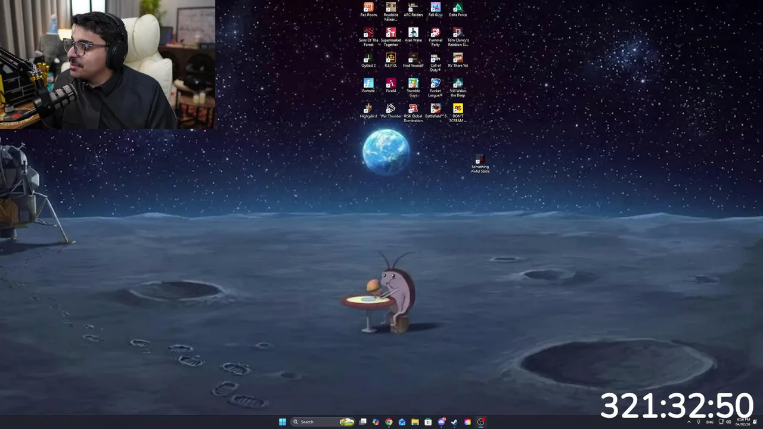This screenshot has height=429, width=763.
Task: Open Steam from the taskbar
Action: [x=454, y=422]
